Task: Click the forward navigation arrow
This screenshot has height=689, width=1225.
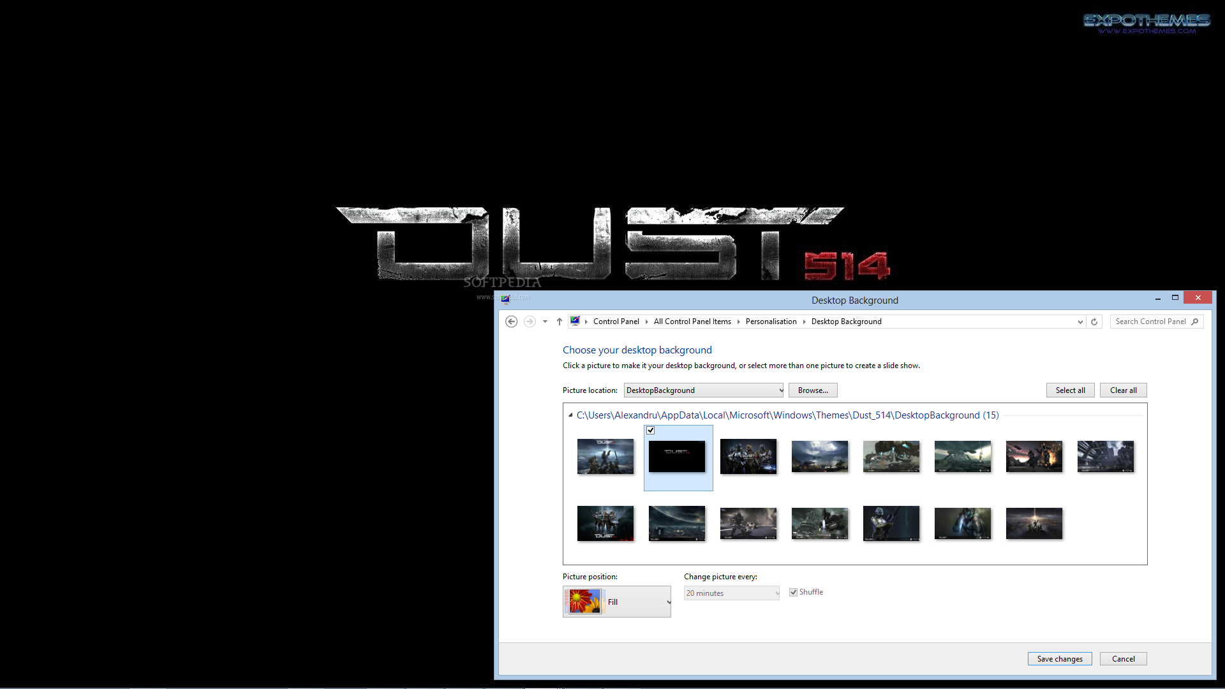Action: click(x=530, y=322)
